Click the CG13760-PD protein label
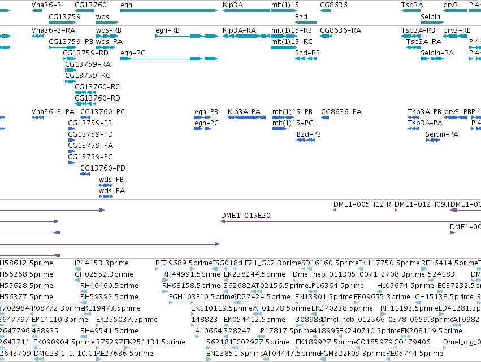The image size is (481, 362). (x=102, y=168)
